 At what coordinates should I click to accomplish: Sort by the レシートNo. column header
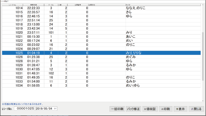pyautogui.click(x=12, y=5)
